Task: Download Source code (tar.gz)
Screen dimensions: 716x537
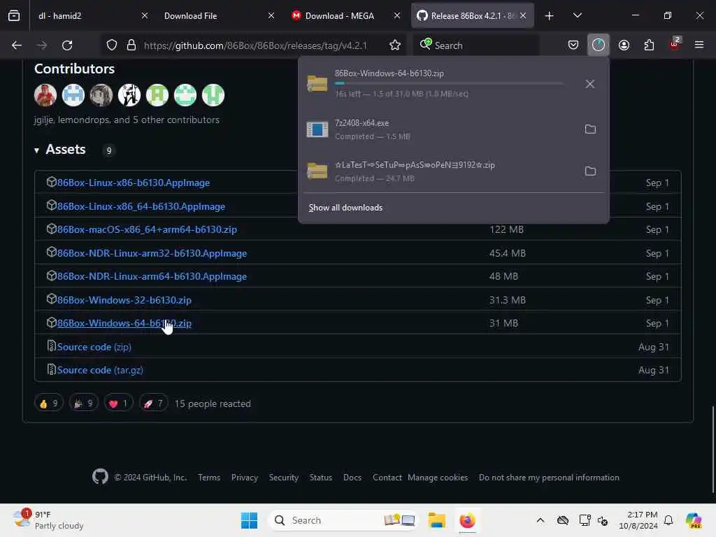Action: click(x=100, y=371)
